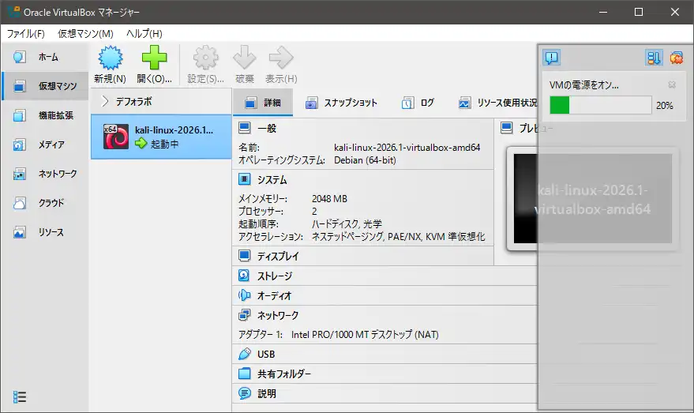Click the 表示(H) arrow icon
694x413 pixels.
pyautogui.click(x=281, y=58)
